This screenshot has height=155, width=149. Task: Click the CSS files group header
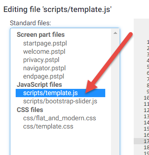30,110
